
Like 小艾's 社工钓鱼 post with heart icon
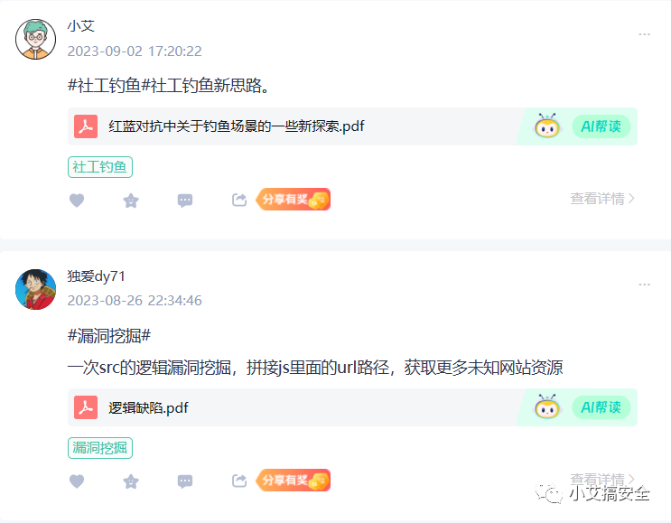tap(77, 201)
